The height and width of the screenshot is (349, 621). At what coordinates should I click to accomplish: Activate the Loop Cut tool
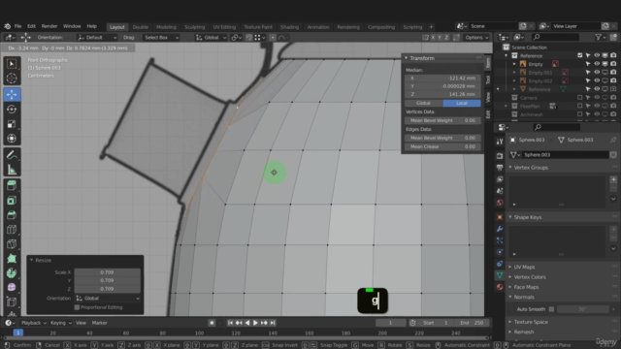(x=12, y=230)
